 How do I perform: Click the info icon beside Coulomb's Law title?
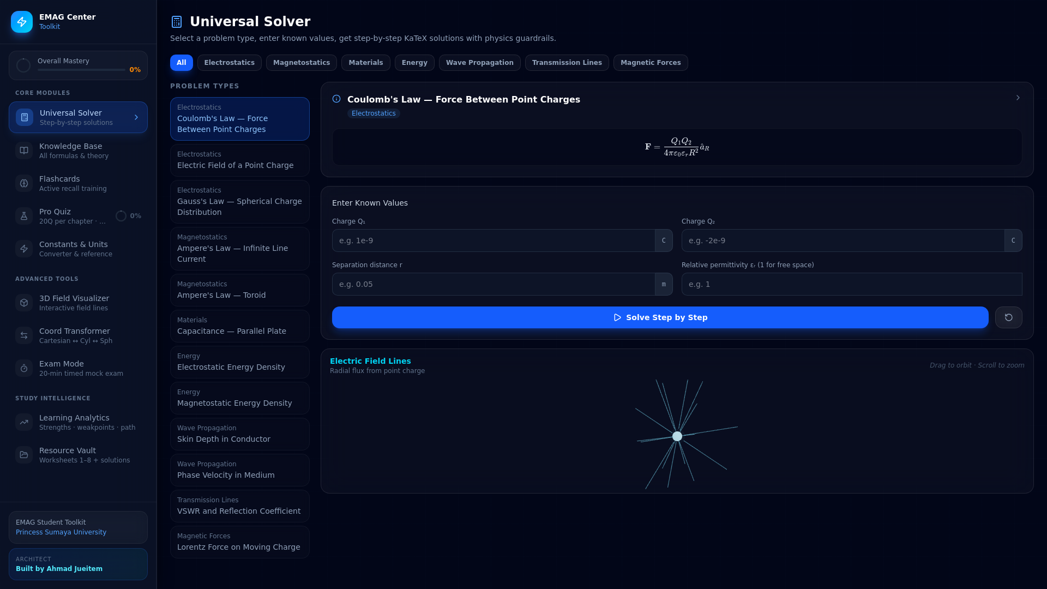point(336,99)
